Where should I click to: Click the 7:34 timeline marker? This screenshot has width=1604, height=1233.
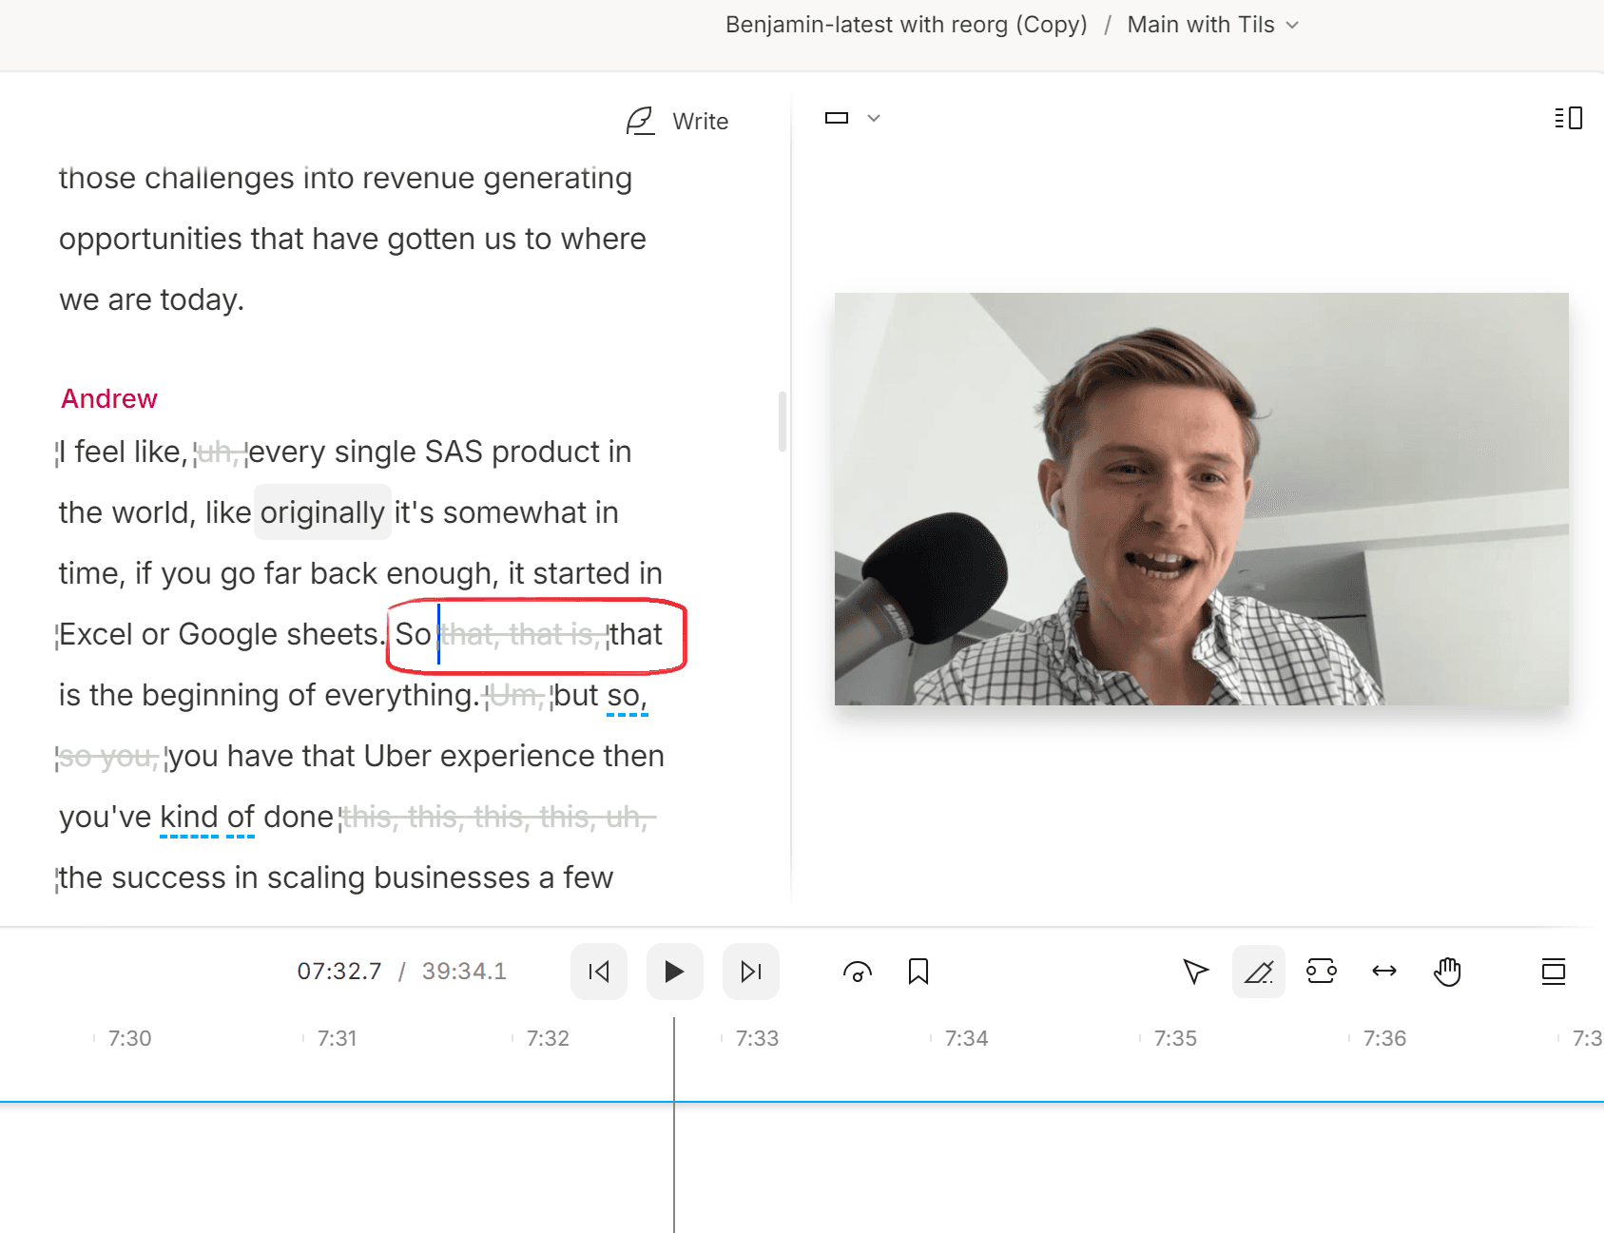point(965,1038)
